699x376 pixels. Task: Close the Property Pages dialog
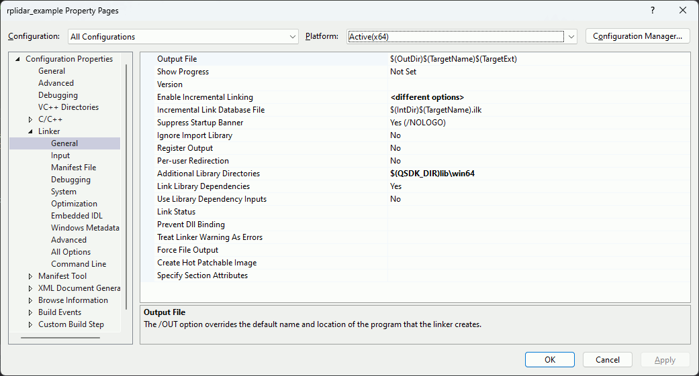tap(682, 10)
